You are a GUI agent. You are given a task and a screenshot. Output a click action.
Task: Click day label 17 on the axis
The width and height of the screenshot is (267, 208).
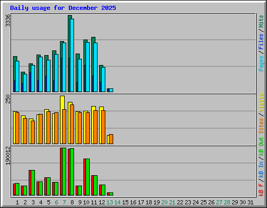141,202
